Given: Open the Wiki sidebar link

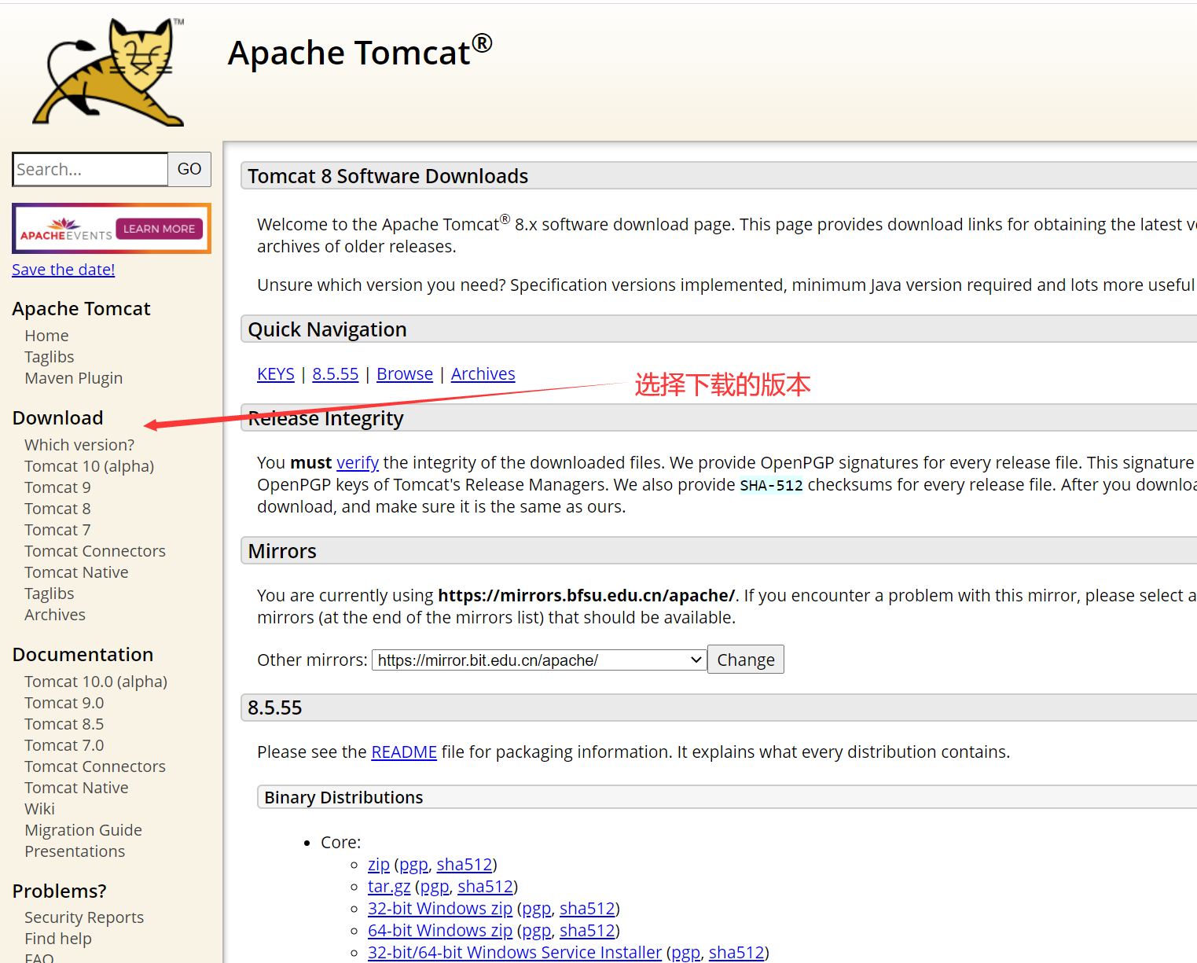Looking at the screenshot, I should point(39,809).
